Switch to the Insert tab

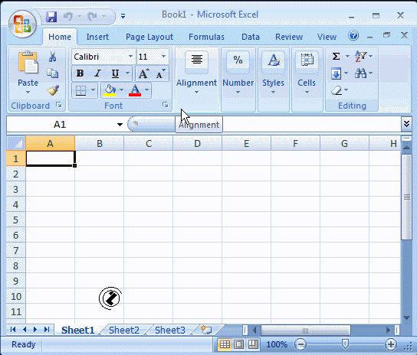pyautogui.click(x=97, y=37)
